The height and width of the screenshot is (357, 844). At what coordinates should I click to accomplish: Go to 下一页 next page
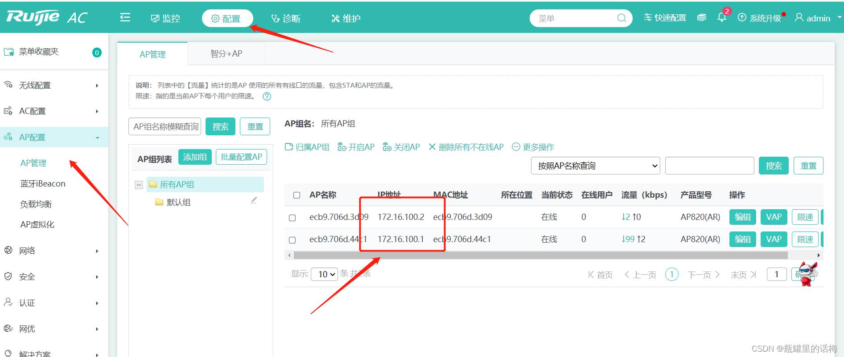[704, 275]
